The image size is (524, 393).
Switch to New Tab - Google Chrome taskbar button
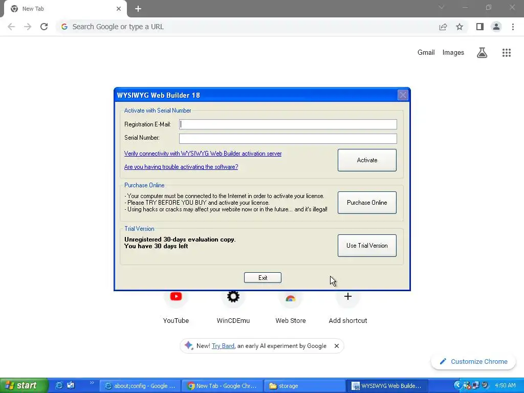tap(222, 386)
